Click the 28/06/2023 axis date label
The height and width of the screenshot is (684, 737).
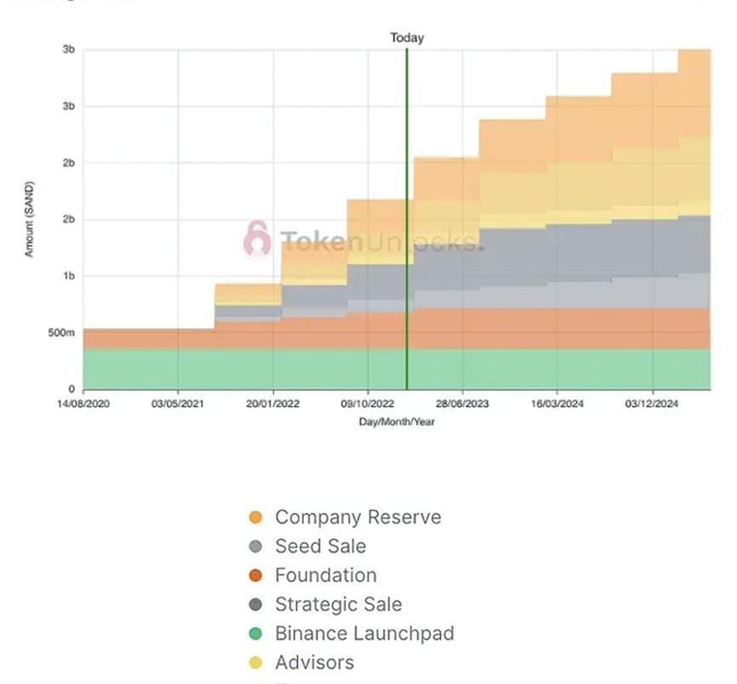(463, 404)
